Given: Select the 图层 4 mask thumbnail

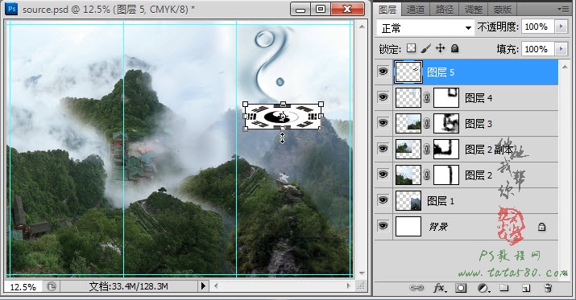Looking at the screenshot, I should (446, 97).
